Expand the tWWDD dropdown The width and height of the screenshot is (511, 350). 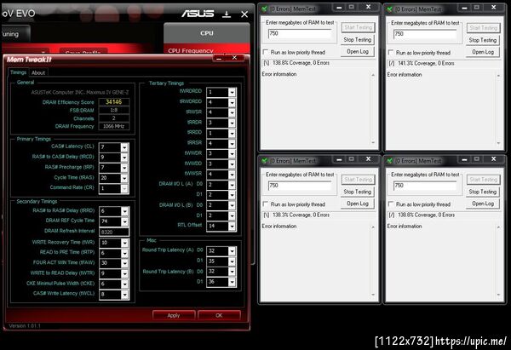point(232,164)
